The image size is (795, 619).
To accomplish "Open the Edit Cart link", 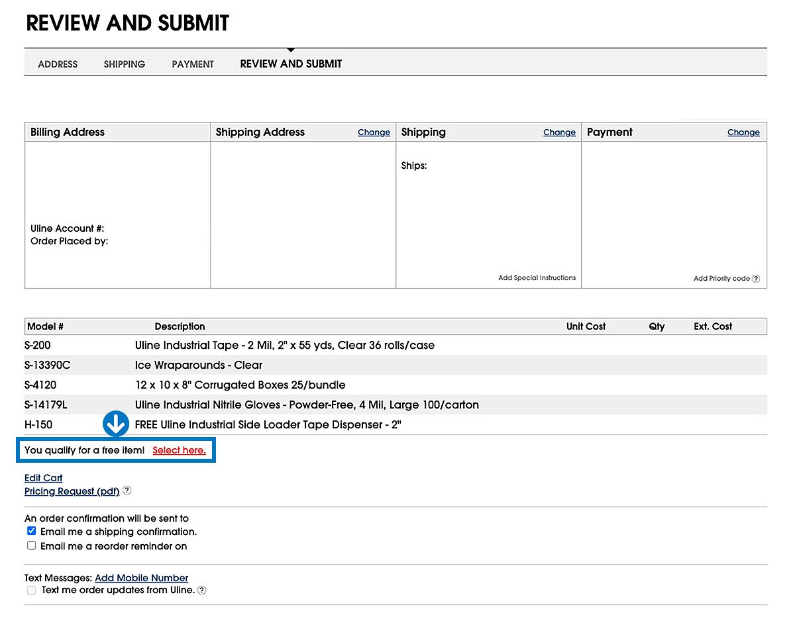I will (x=44, y=478).
